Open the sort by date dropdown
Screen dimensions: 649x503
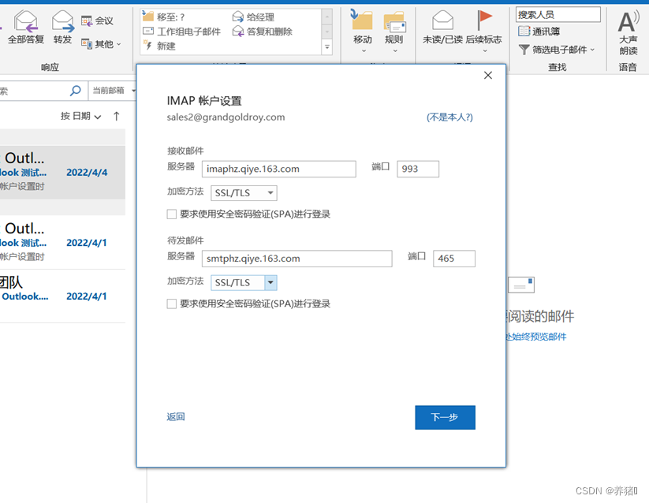(x=81, y=116)
